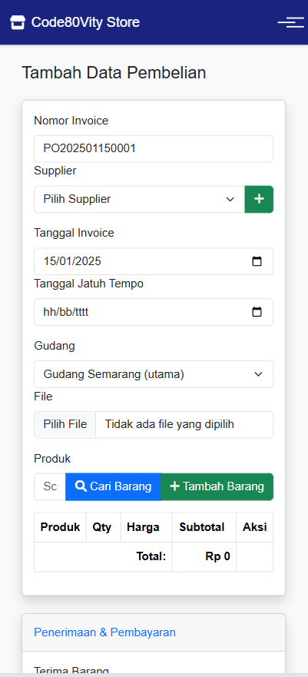Click the Gudang dropdown chevron arrow

[258, 374]
